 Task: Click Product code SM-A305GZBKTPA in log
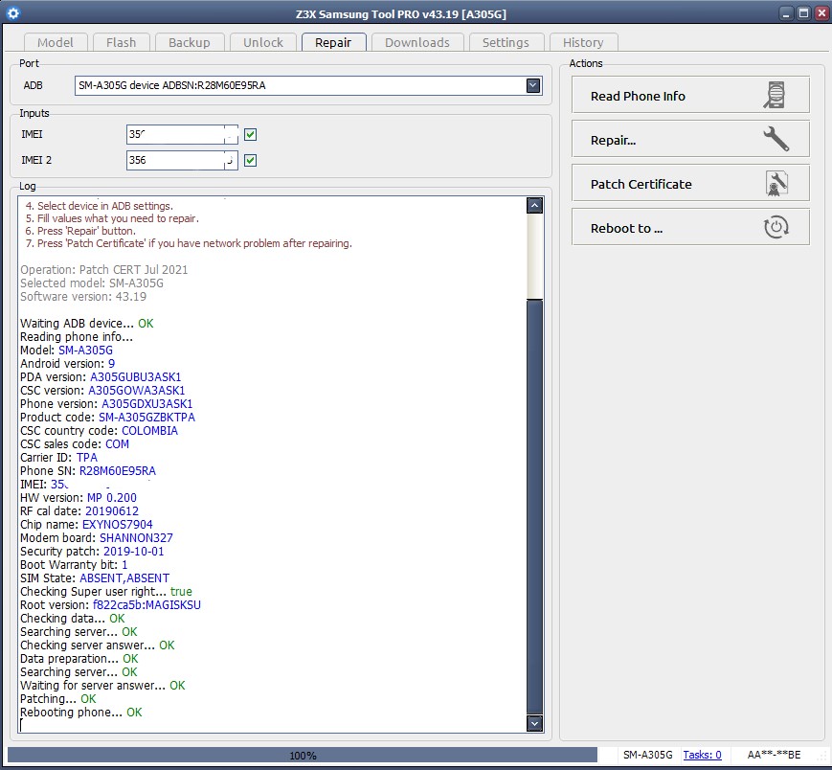(x=147, y=418)
